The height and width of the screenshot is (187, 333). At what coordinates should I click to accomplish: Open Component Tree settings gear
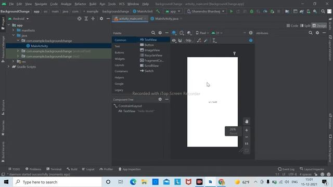pyautogui.click(x=160, y=99)
